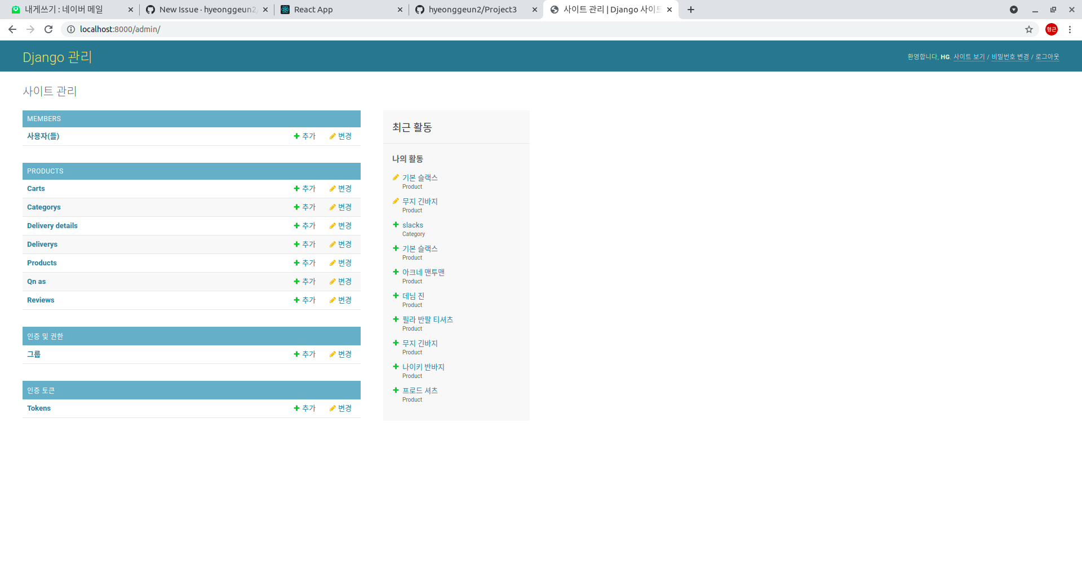Viewport: 1082px width, 587px height.
Task: Click the 로그아웃 link
Action: (x=1047, y=57)
